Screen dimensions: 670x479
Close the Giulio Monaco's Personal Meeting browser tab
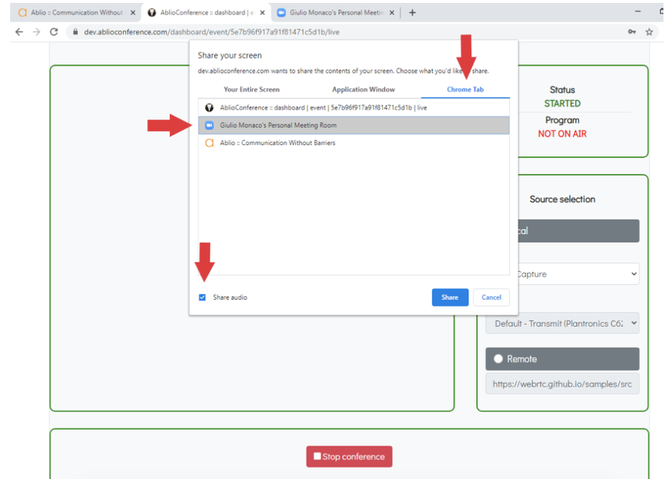[x=392, y=13]
